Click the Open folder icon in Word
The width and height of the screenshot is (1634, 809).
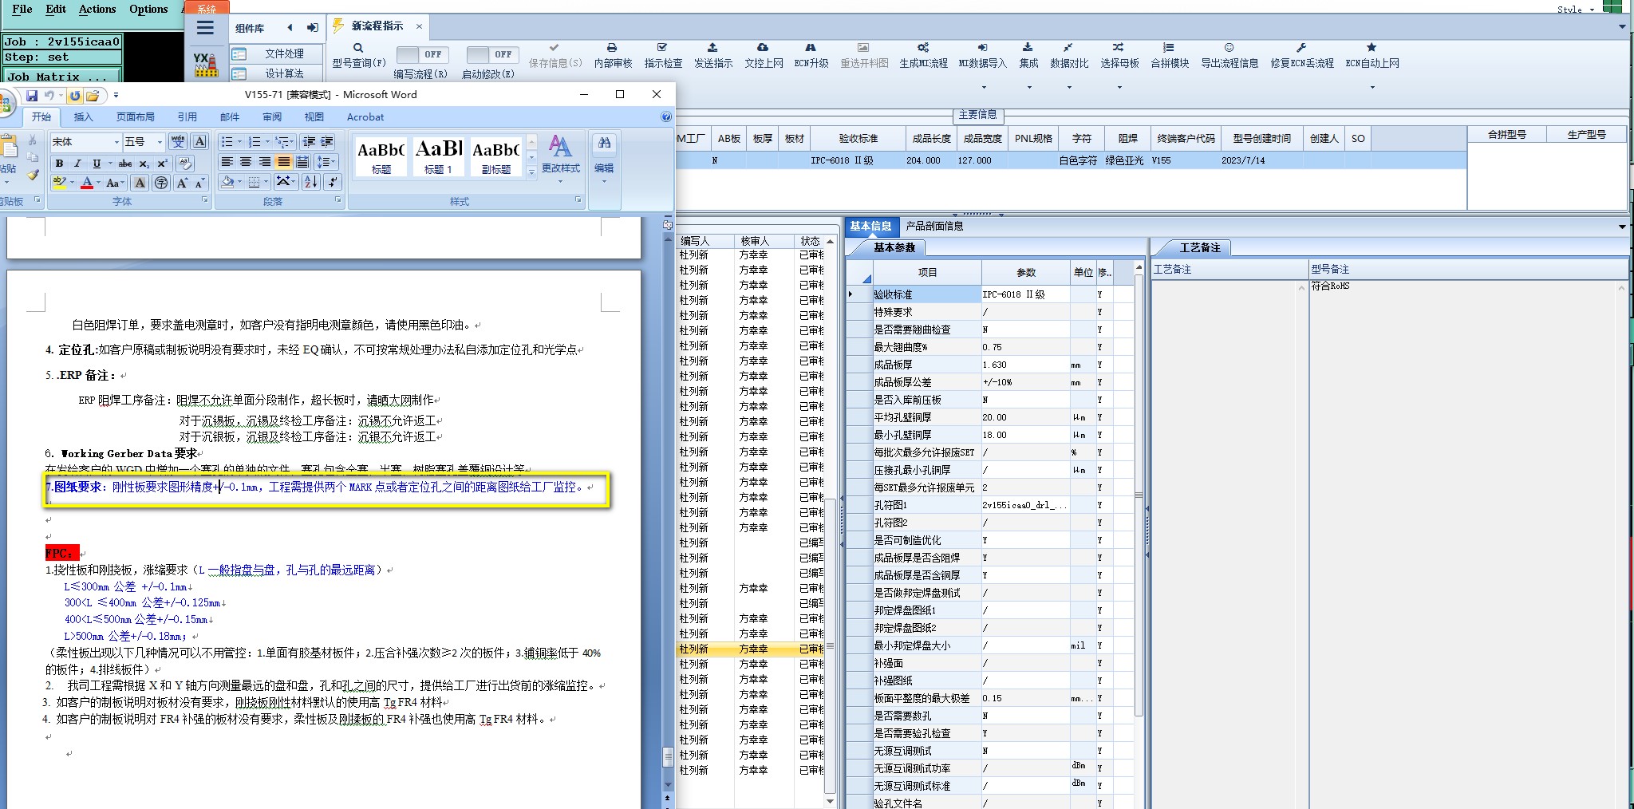coord(93,96)
